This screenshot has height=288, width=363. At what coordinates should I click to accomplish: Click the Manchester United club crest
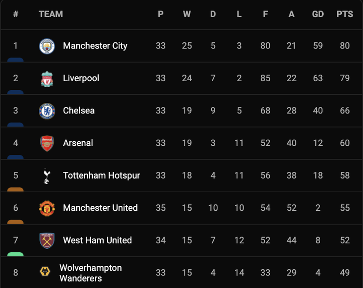coord(47,208)
